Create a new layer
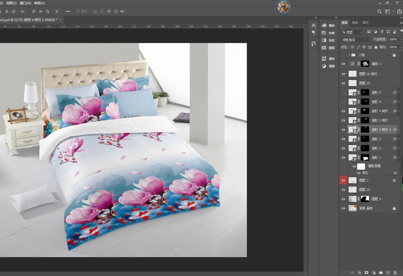 [388, 273]
